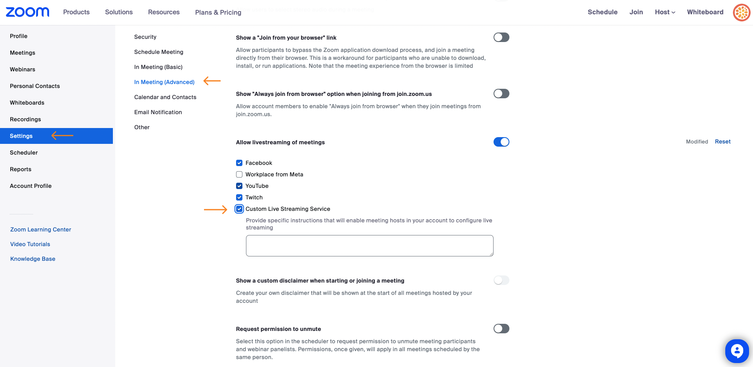Viewport: 753px width, 367px height.
Task: Uncheck the Facebook checkbox
Action: point(239,163)
